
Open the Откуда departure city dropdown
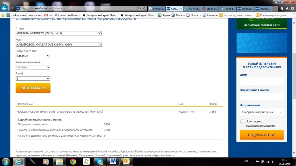(x=58, y=33)
